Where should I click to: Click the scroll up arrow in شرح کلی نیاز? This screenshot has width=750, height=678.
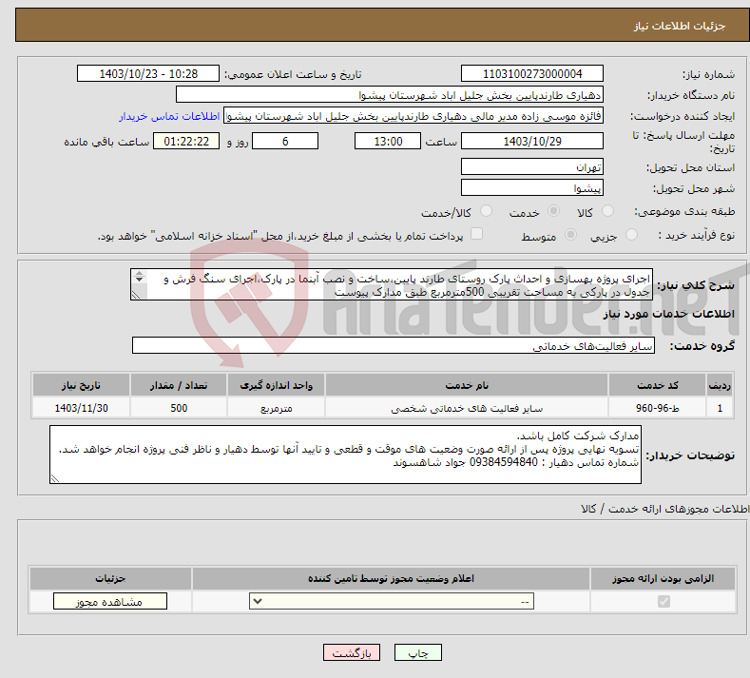(139, 273)
